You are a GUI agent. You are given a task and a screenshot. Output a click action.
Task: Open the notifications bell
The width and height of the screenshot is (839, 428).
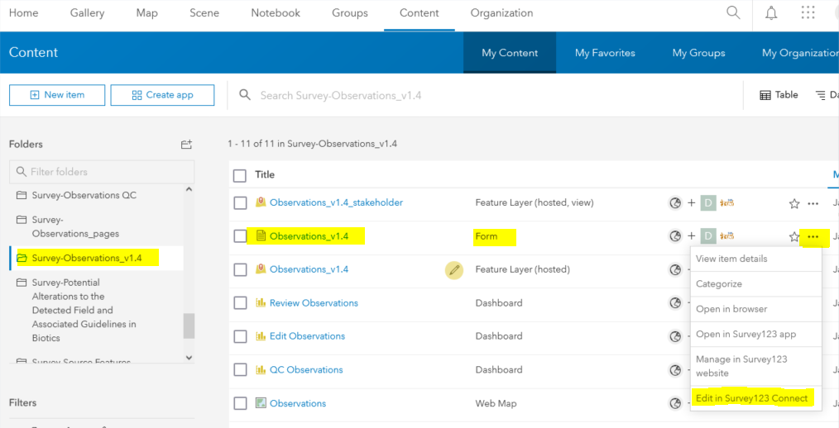[x=771, y=13]
